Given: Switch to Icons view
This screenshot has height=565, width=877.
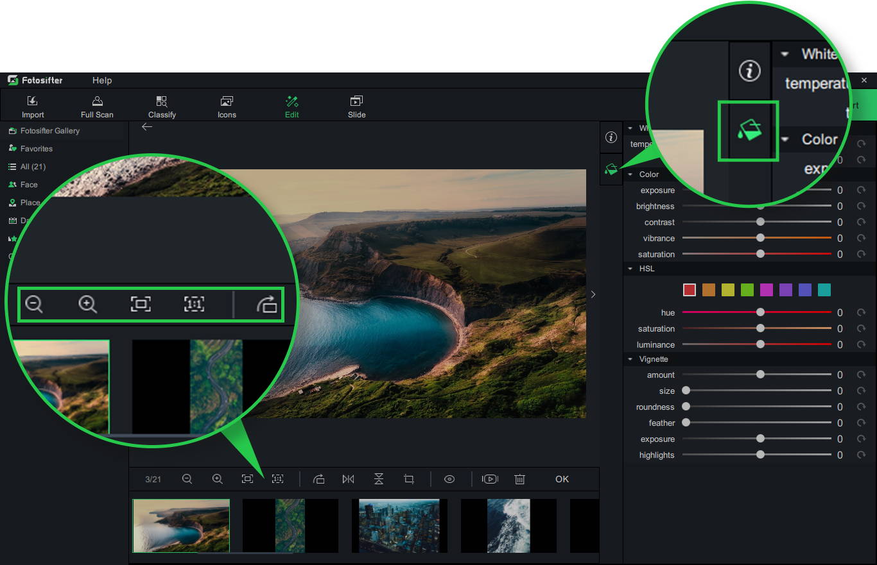Looking at the screenshot, I should coord(227,106).
